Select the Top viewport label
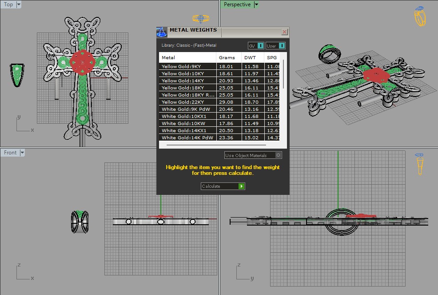The height and width of the screenshot is (295, 438). click(x=8, y=4)
